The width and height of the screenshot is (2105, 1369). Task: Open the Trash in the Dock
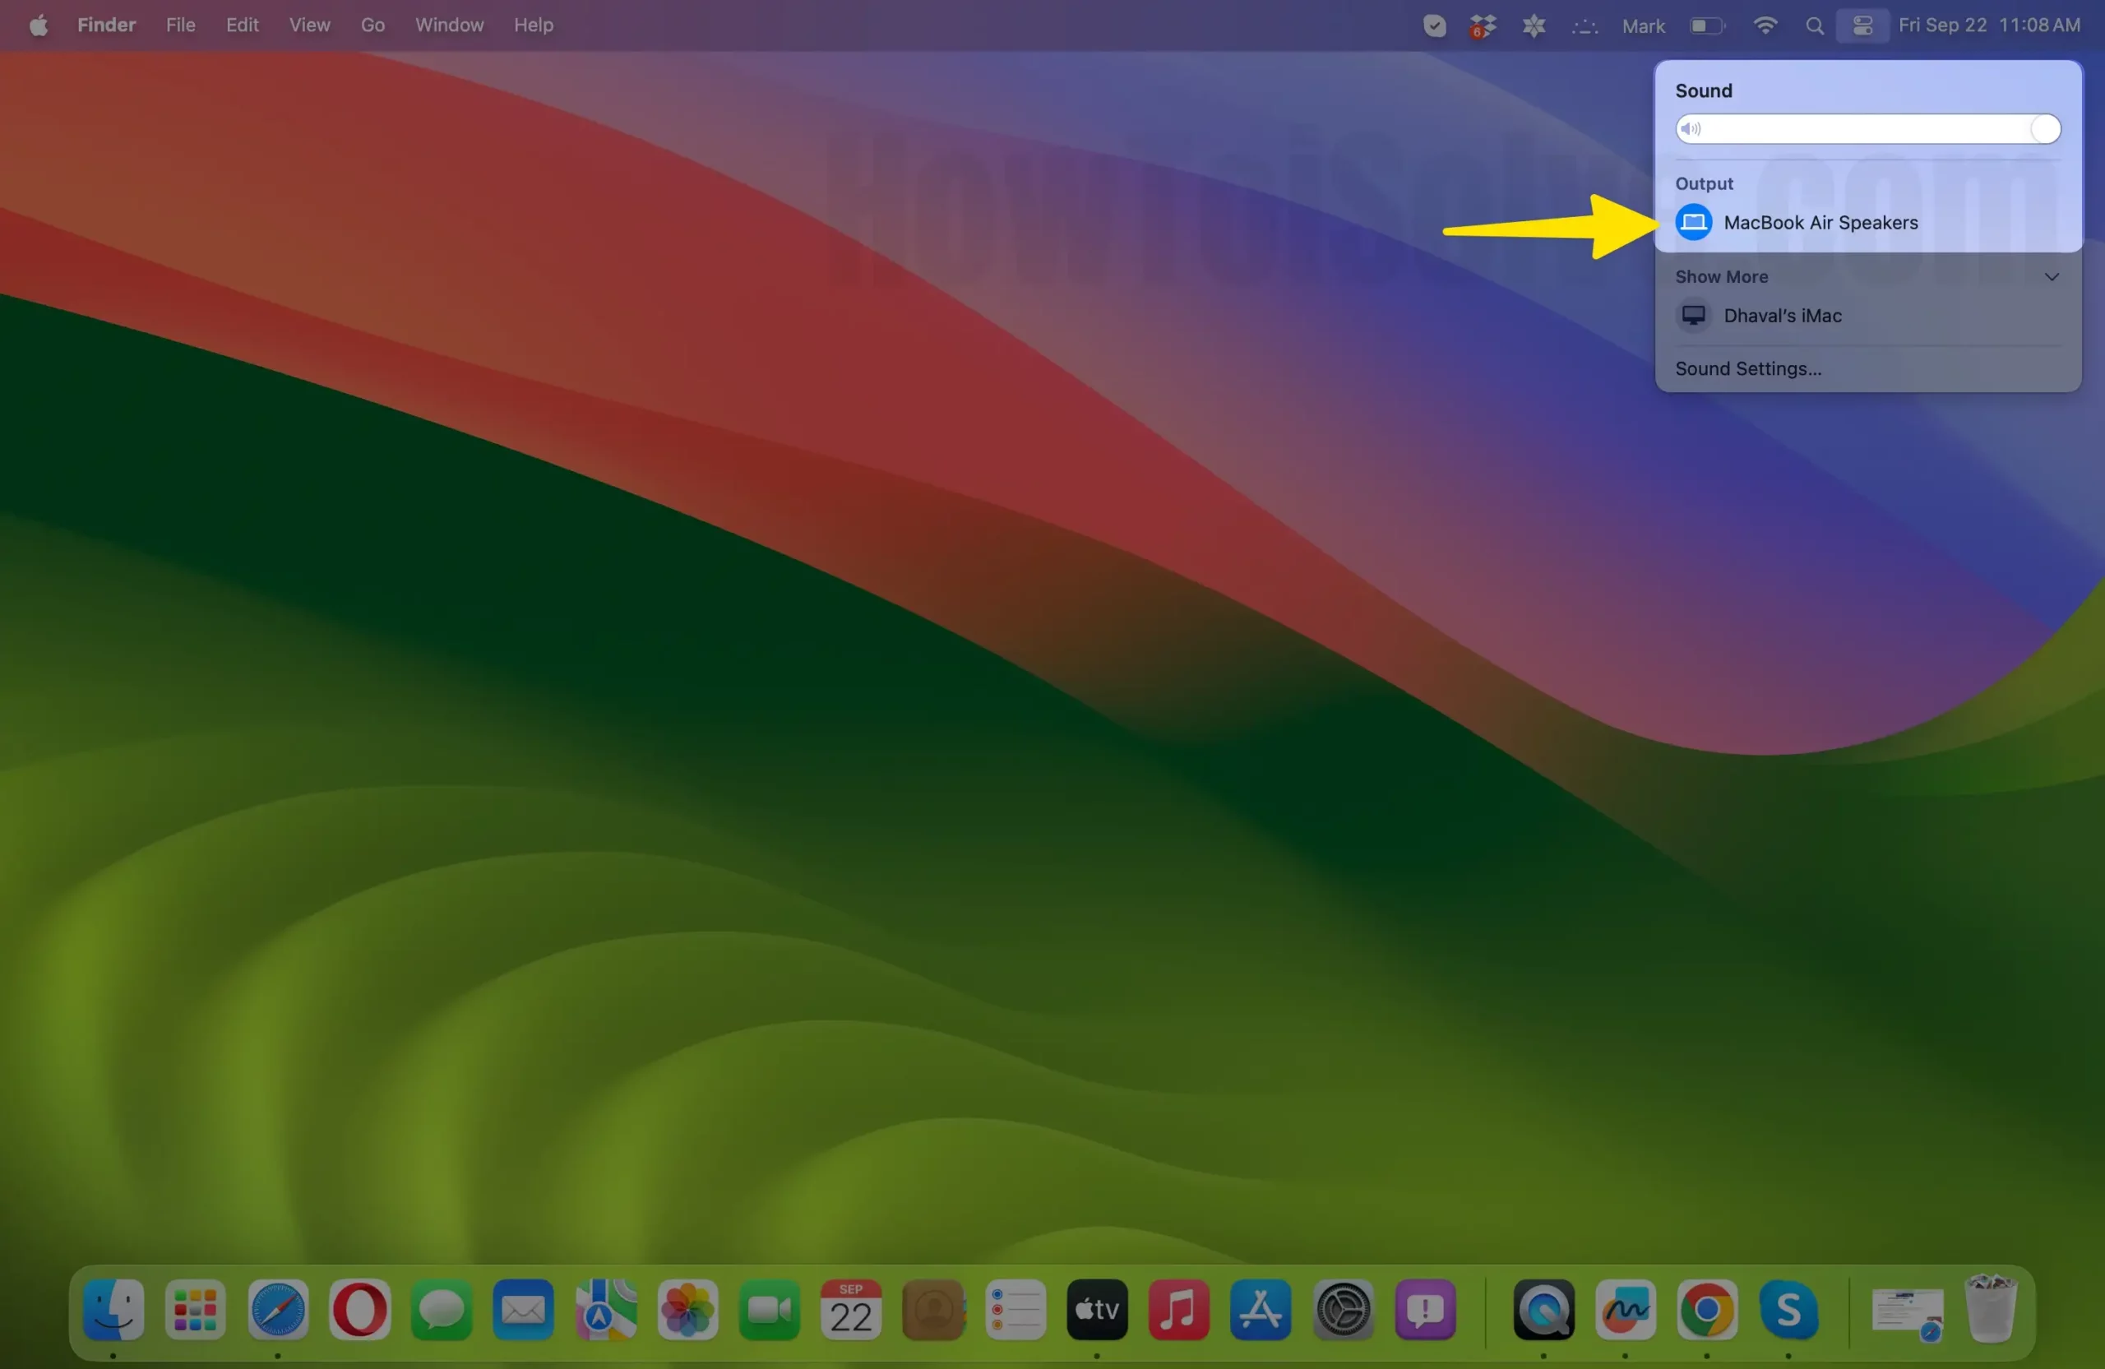(1990, 1310)
